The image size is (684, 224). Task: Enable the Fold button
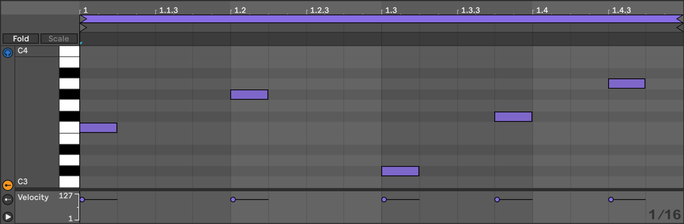click(21, 39)
